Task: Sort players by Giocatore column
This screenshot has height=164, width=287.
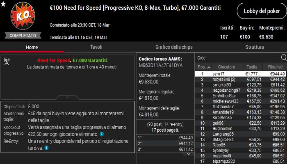Action: pos(226,67)
